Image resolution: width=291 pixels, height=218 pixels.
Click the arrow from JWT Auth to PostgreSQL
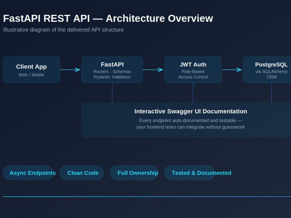click(x=232, y=70)
